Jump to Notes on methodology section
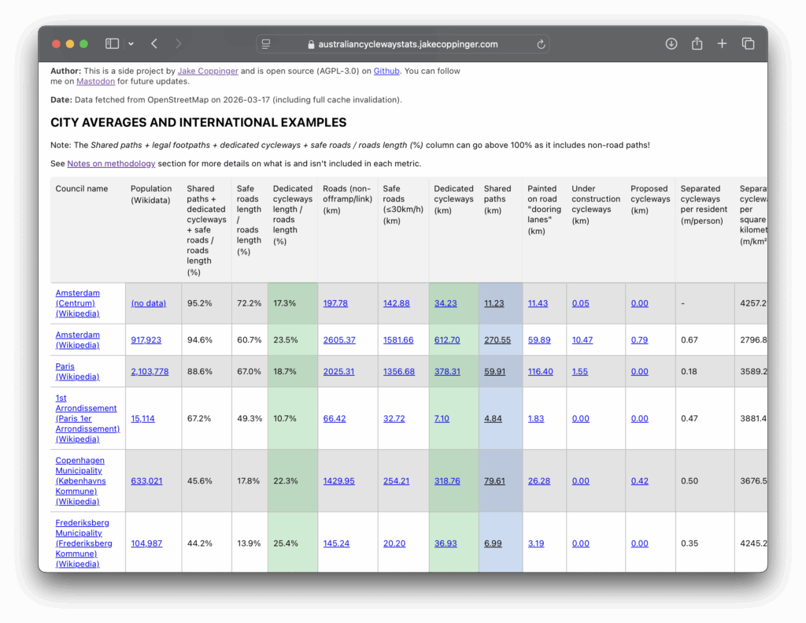The width and height of the screenshot is (806, 623). [x=111, y=164]
